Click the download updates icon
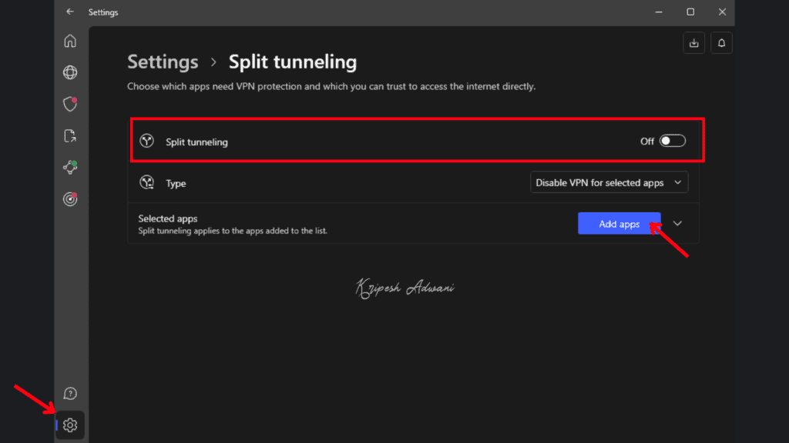 point(693,42)
